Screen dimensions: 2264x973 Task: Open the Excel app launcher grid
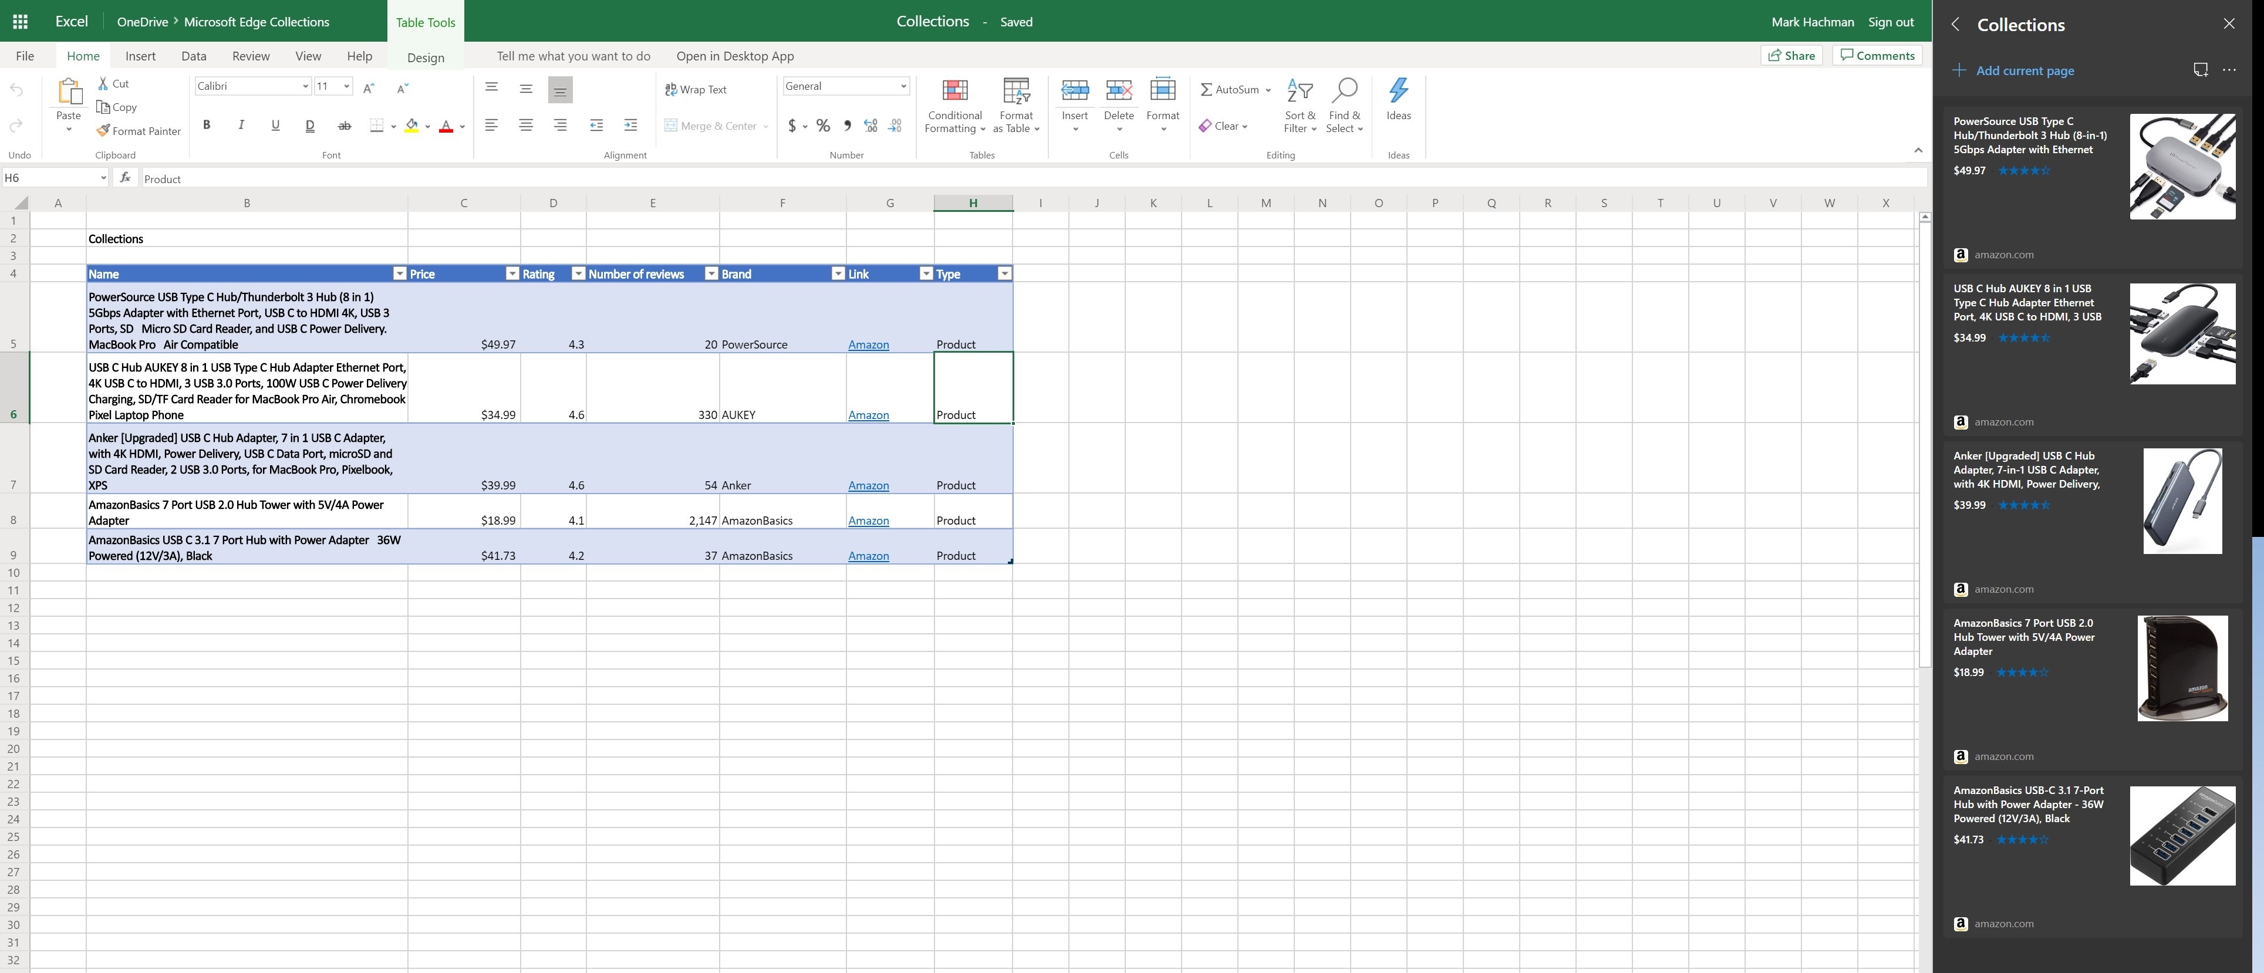tap(20, 21)
